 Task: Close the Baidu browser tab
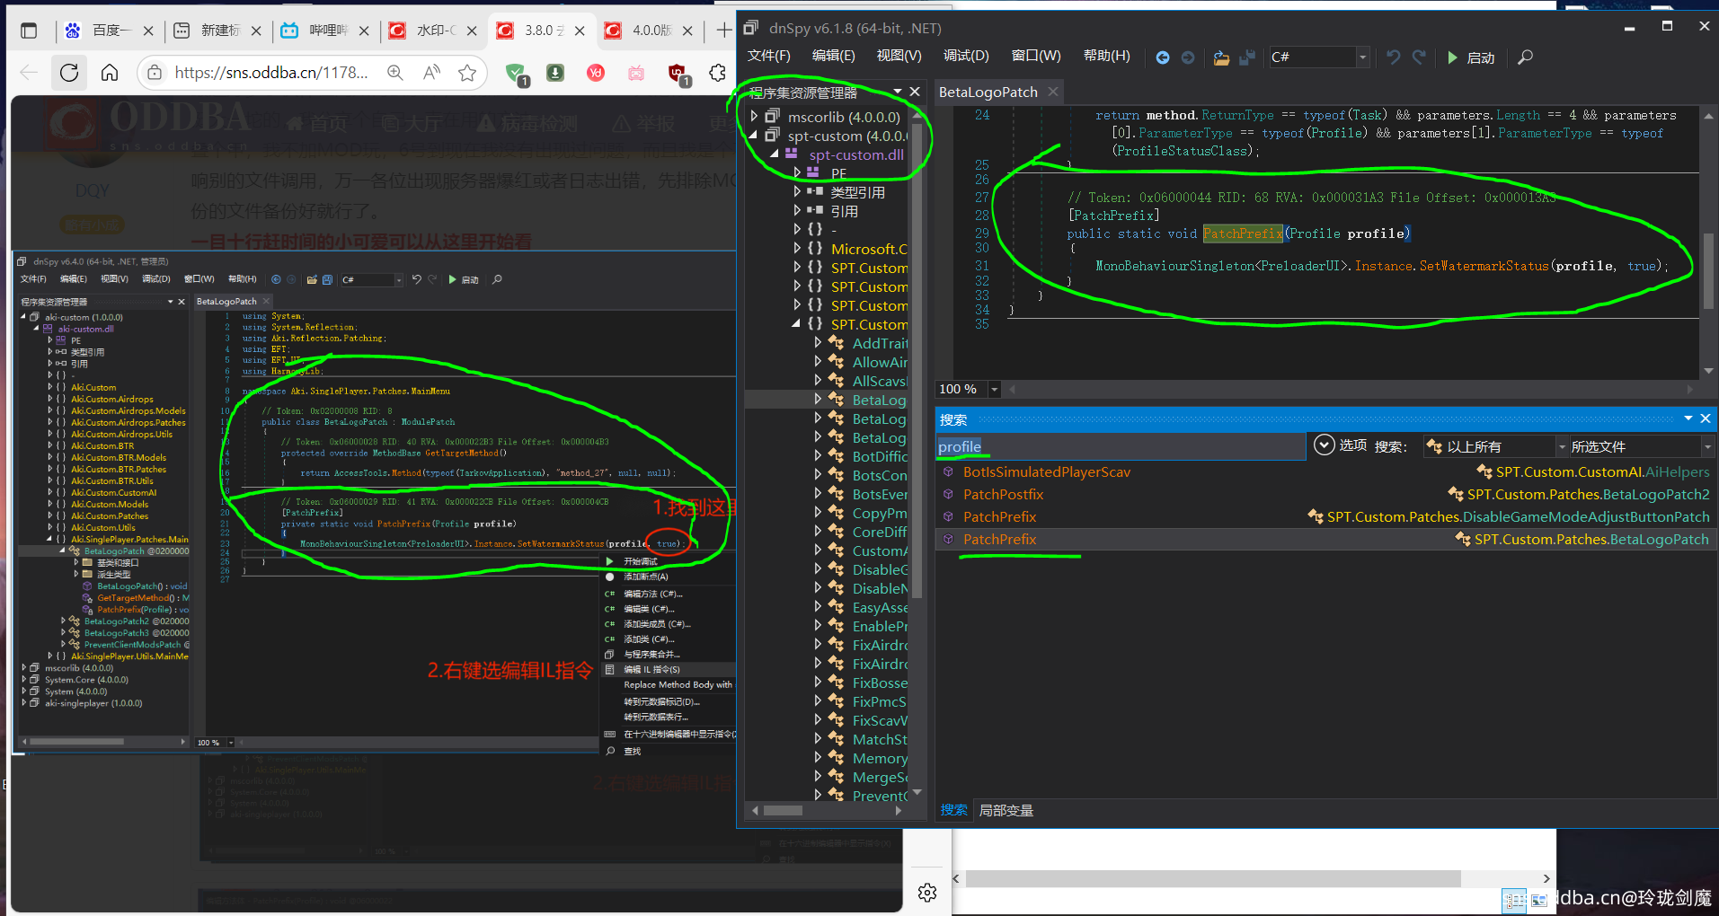(148, 31)
